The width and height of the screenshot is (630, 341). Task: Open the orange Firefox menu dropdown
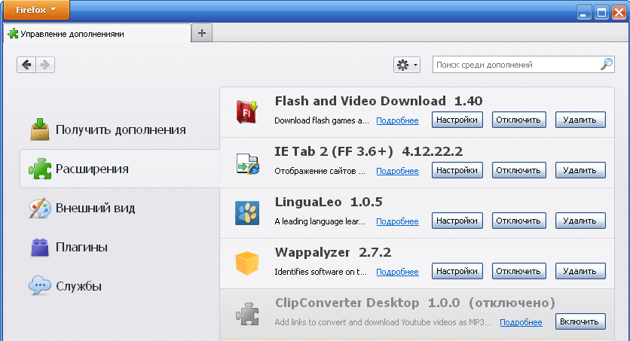tap(36, 10)
